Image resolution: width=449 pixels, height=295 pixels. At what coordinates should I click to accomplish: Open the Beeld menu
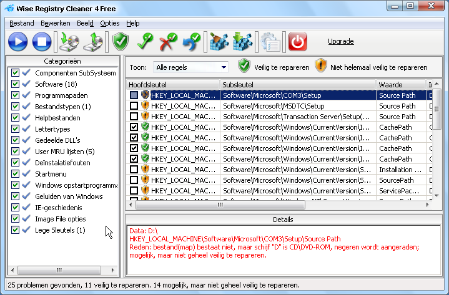(x=85, y=23)
